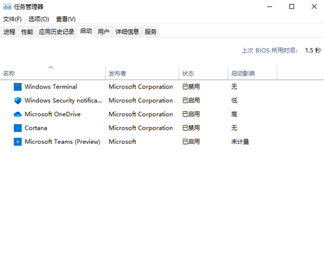Click 已启用 status of Microsoft Teams

[x=191, y=142]
